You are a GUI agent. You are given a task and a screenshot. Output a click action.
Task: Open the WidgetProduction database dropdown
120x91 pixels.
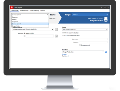tap(83, 52)
